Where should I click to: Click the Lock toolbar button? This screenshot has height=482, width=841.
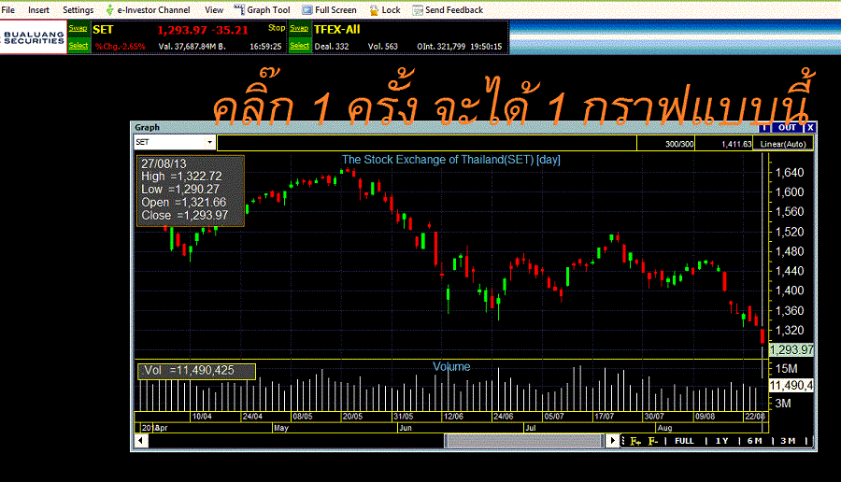pyautogui.click(x=391, y=9)
